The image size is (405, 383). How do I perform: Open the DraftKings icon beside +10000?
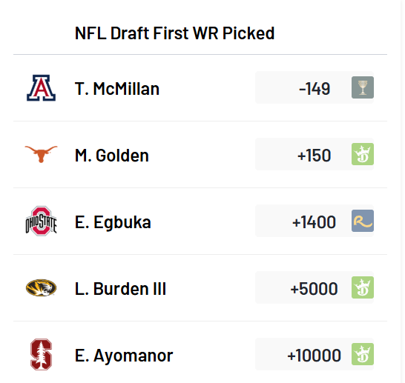pos(363,354)
